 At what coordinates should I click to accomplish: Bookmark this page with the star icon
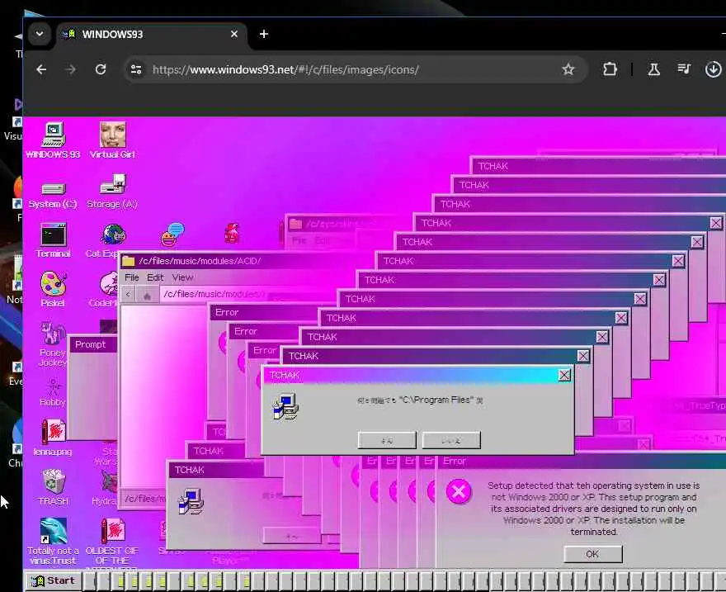pos(568,69)
